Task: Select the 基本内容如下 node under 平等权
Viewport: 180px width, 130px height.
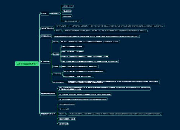Action: [x=55, y=14]
